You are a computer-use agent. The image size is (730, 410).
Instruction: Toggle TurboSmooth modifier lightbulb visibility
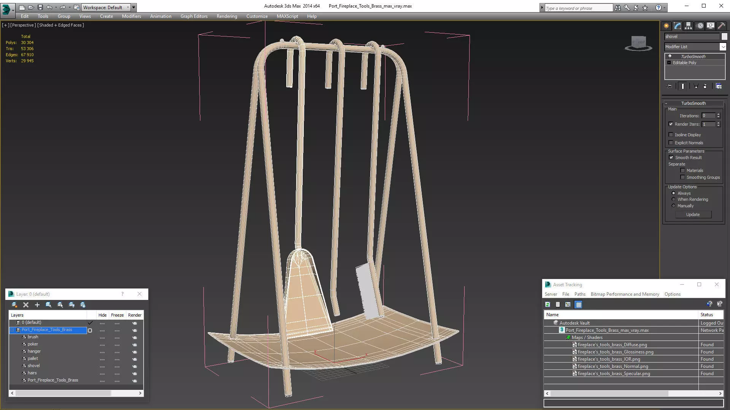(670, 56)
